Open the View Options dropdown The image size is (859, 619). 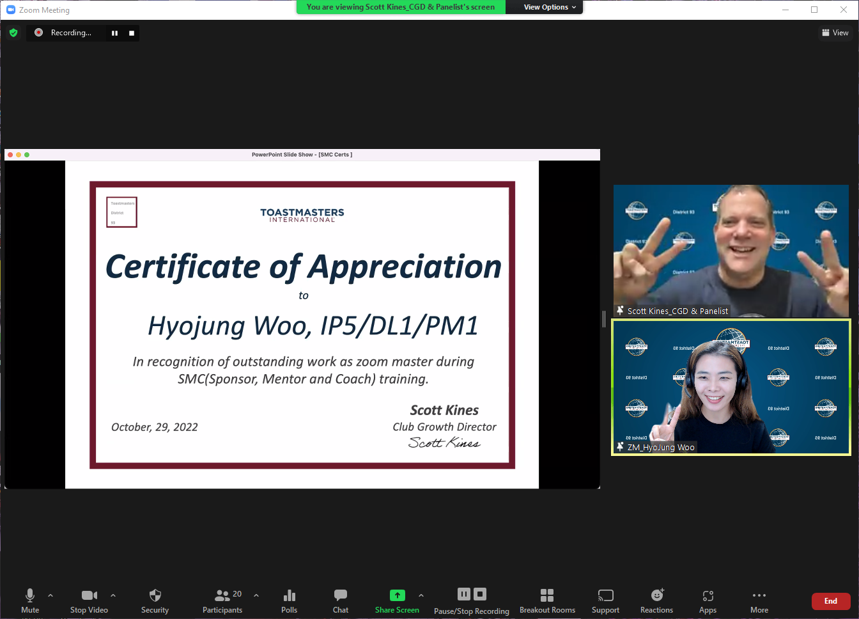coord(550,7)
